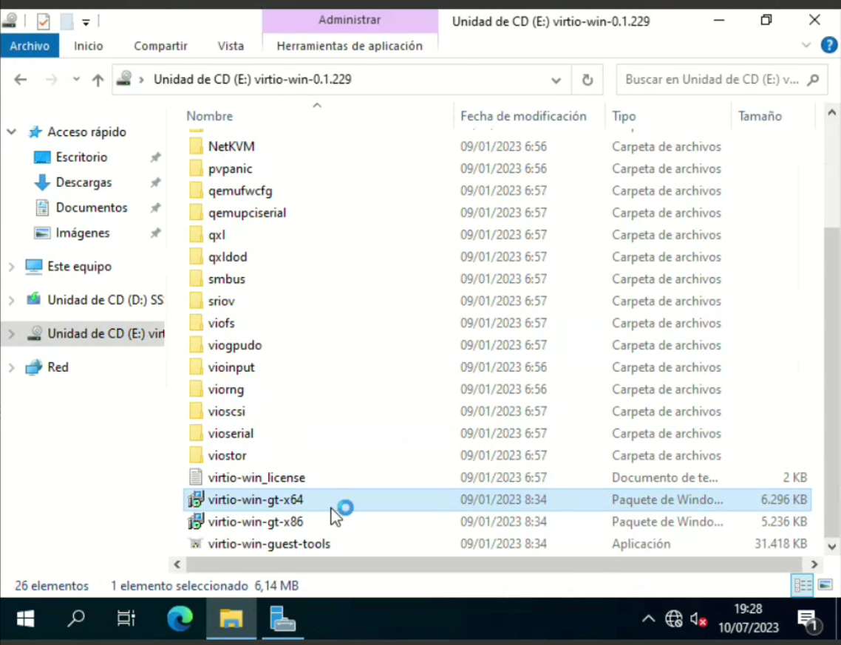Expand the Red network tree node
The width and height of the screenshot is (841, 645).
11,367
